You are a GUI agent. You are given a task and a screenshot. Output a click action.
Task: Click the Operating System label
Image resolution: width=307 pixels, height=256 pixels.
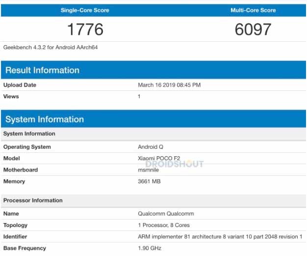[x=27, y=147]
